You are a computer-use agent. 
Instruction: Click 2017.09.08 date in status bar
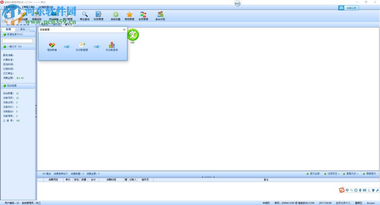click(x=325, y=203)
